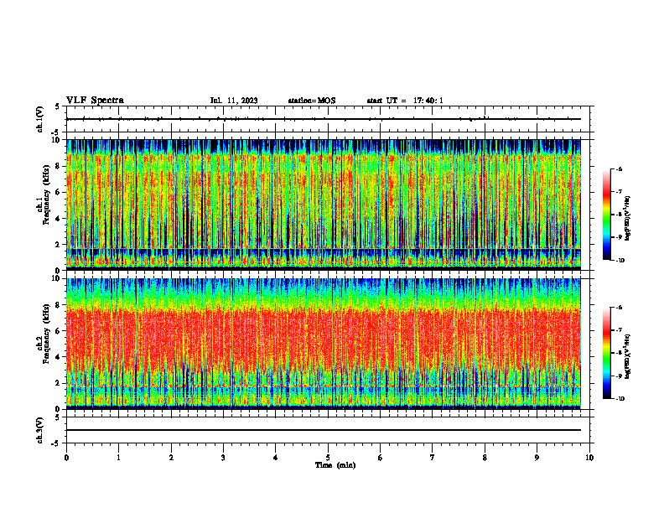Click the ch.3 voltage waveform trace
The width and height of the screenshot is (664, 513).
[x=324, y=430]
